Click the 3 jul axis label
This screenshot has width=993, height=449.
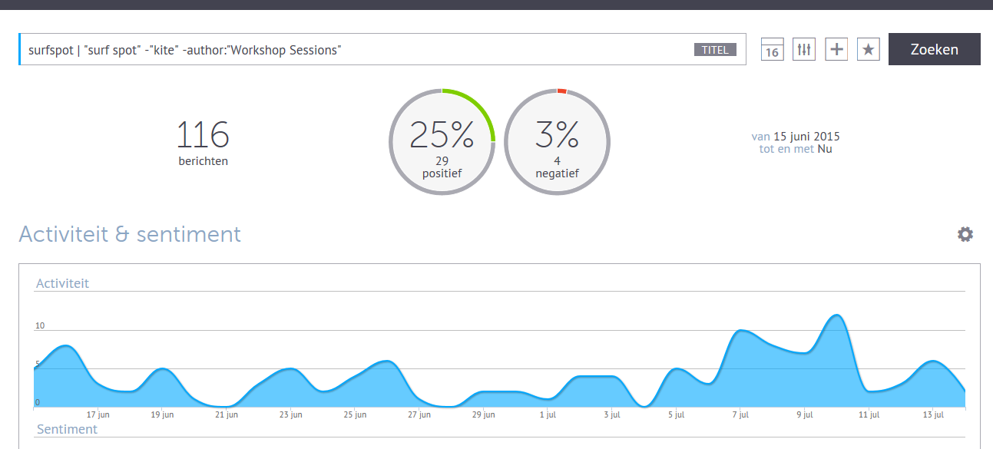tap(612, 414)
